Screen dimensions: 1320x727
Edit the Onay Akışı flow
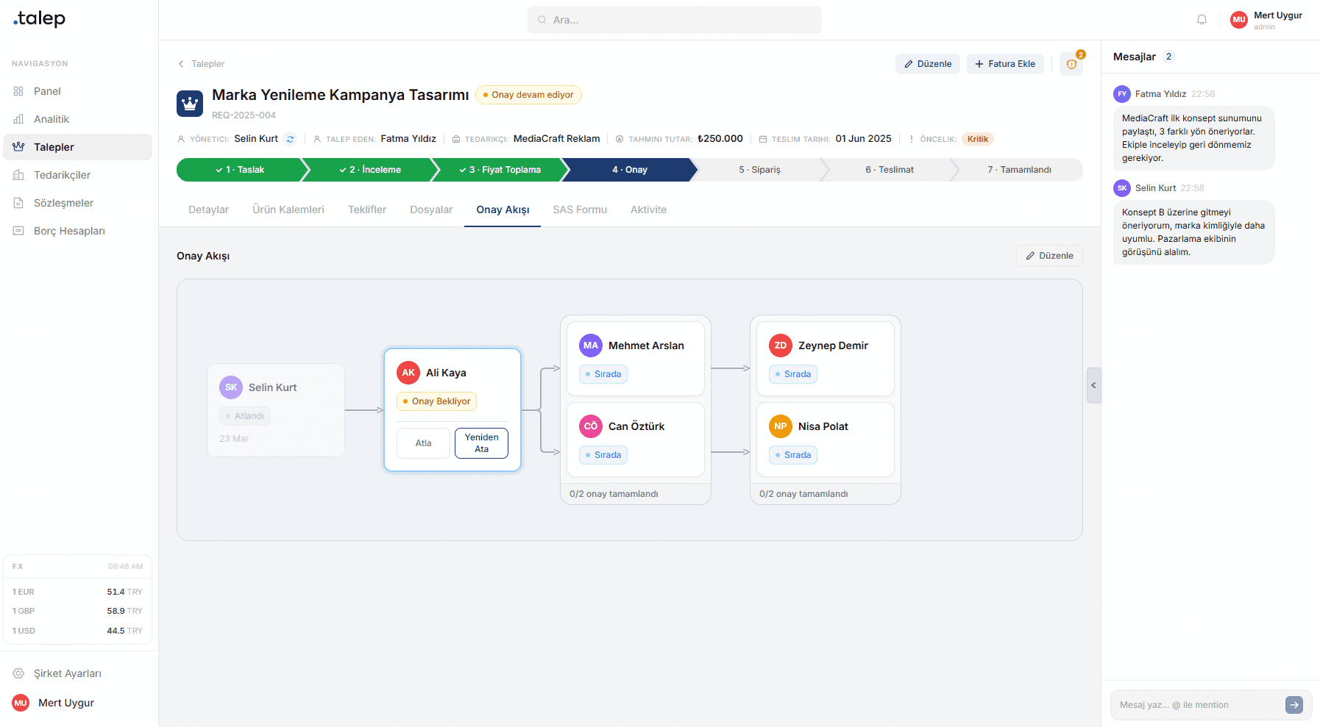tap(1049, 256)
